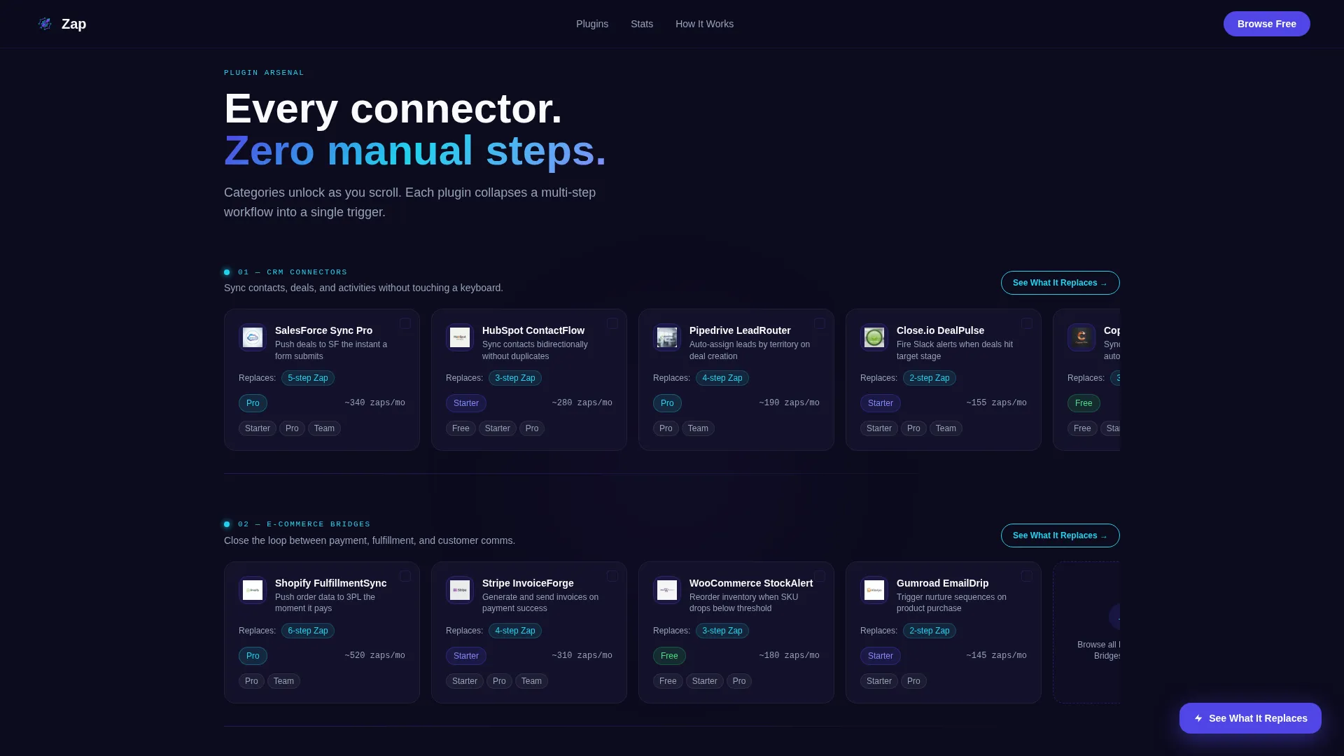Click the 4-step Zap badge on Pipedrive card

[x=722, y=378]
